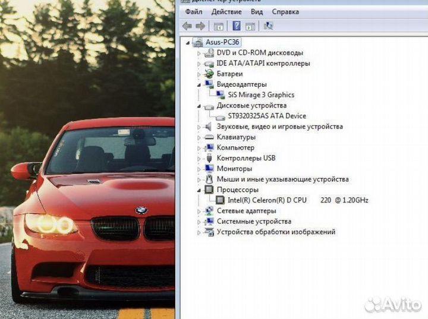Expand the Системные устройства node

point(199,222)
